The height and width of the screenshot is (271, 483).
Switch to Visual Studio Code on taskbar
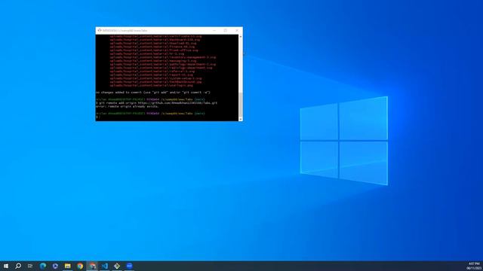(x=105, y=266)
